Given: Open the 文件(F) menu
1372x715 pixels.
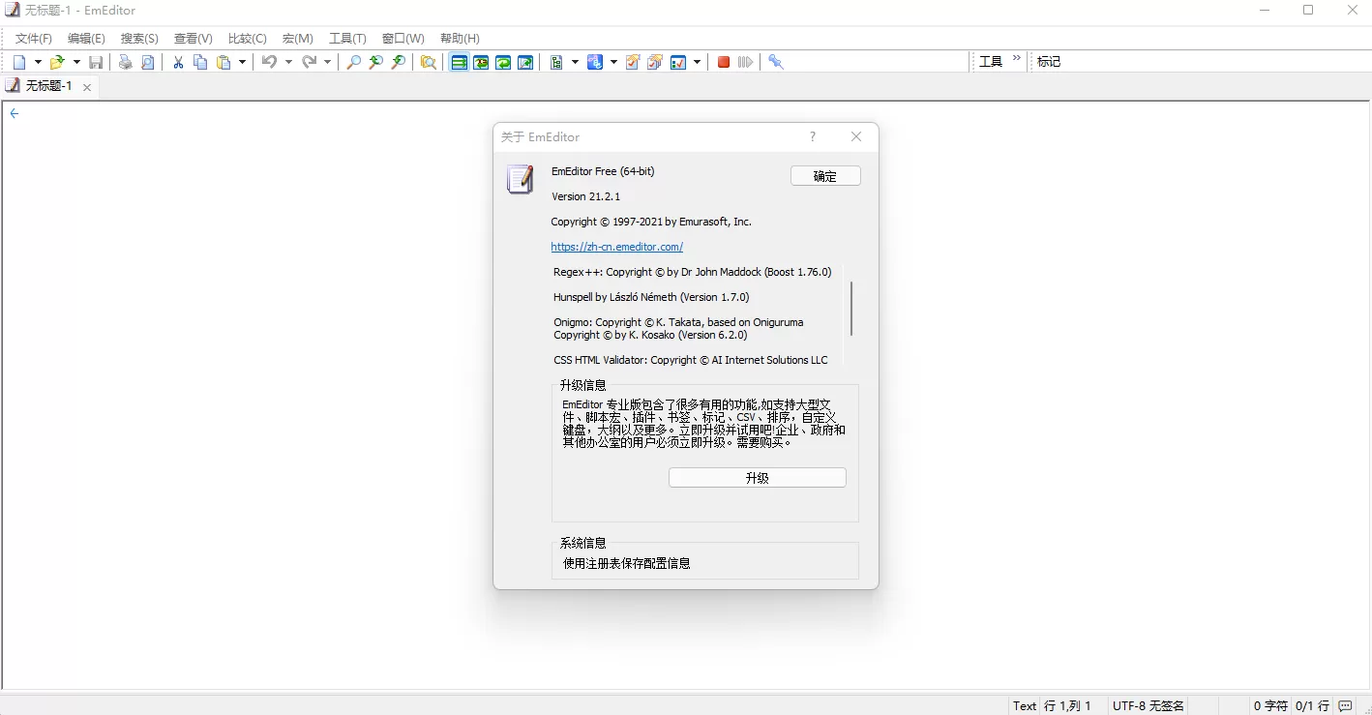Looking at the screenshot, I should click(33, 38).
